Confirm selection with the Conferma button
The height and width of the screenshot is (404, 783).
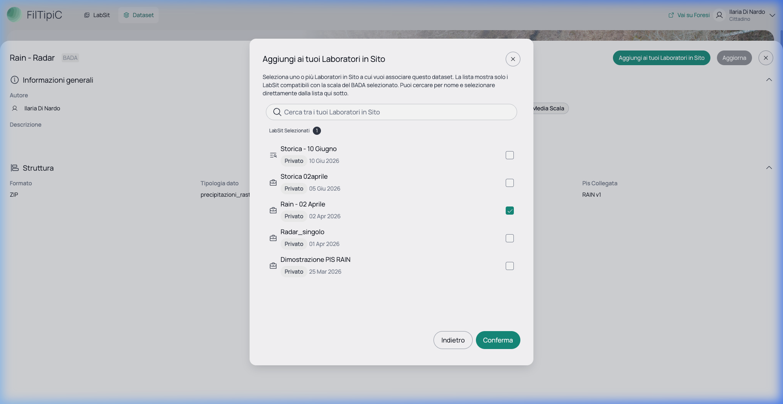(x=498, y=340)
